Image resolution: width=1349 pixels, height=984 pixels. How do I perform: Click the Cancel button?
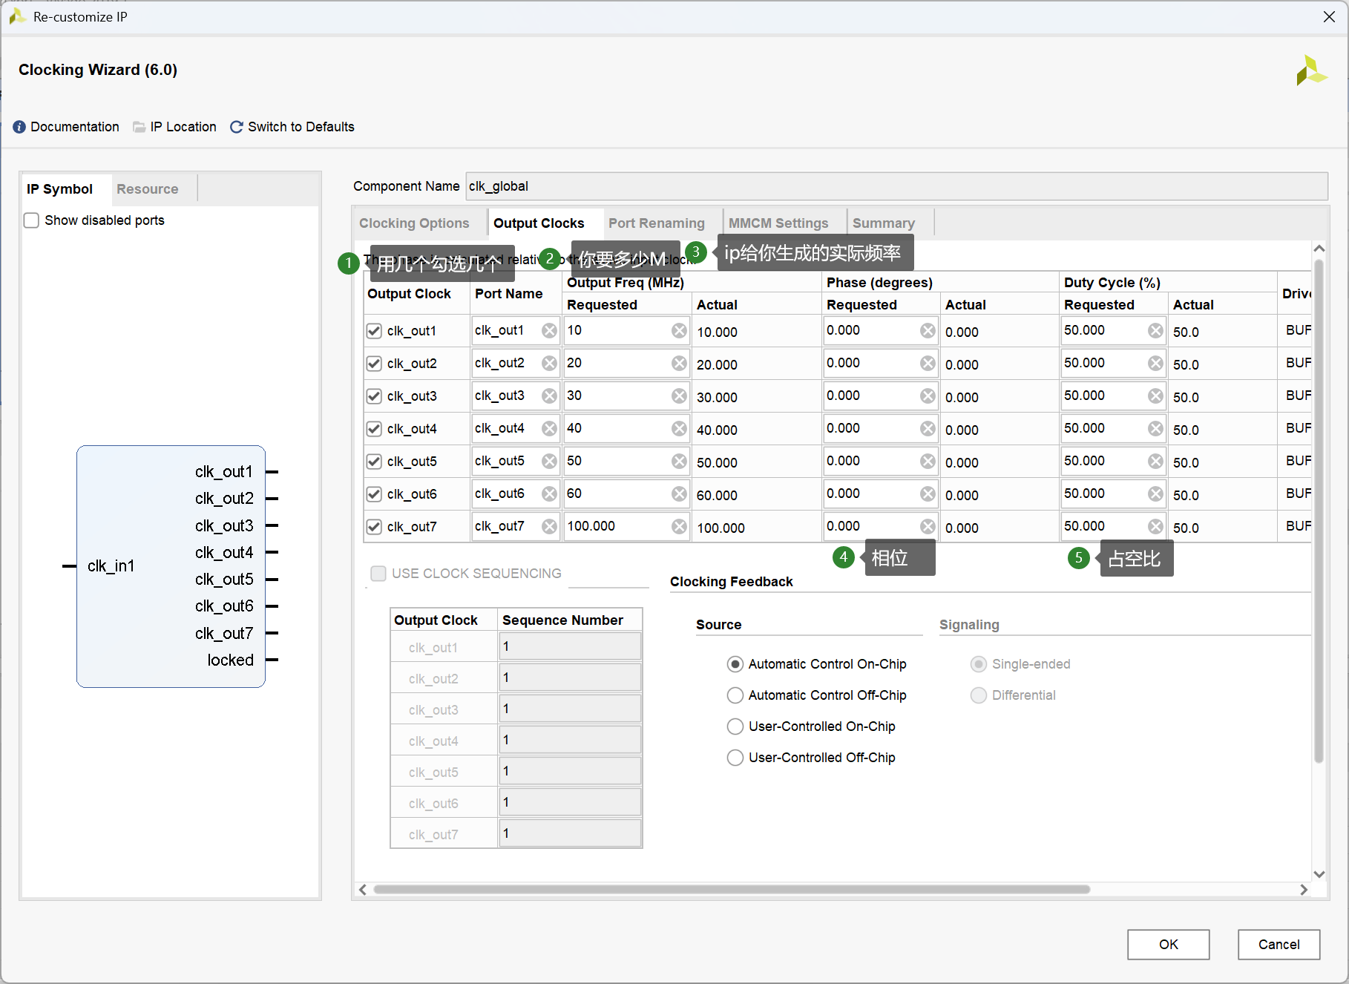click(x=1279, y=945)
